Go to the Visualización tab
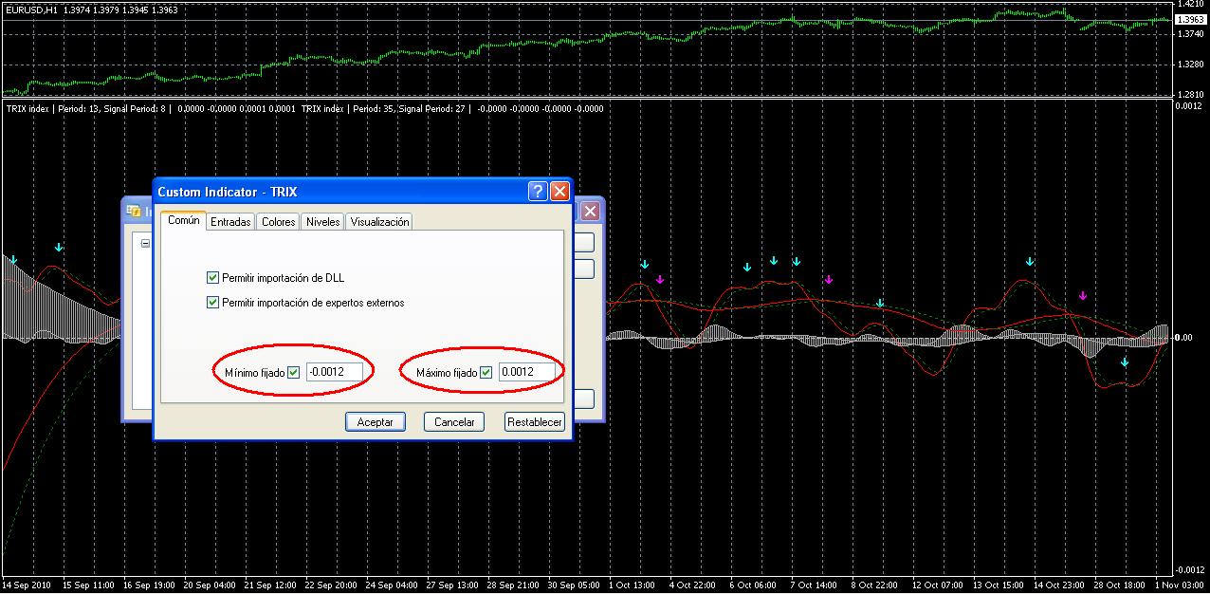 click(379, 222)
